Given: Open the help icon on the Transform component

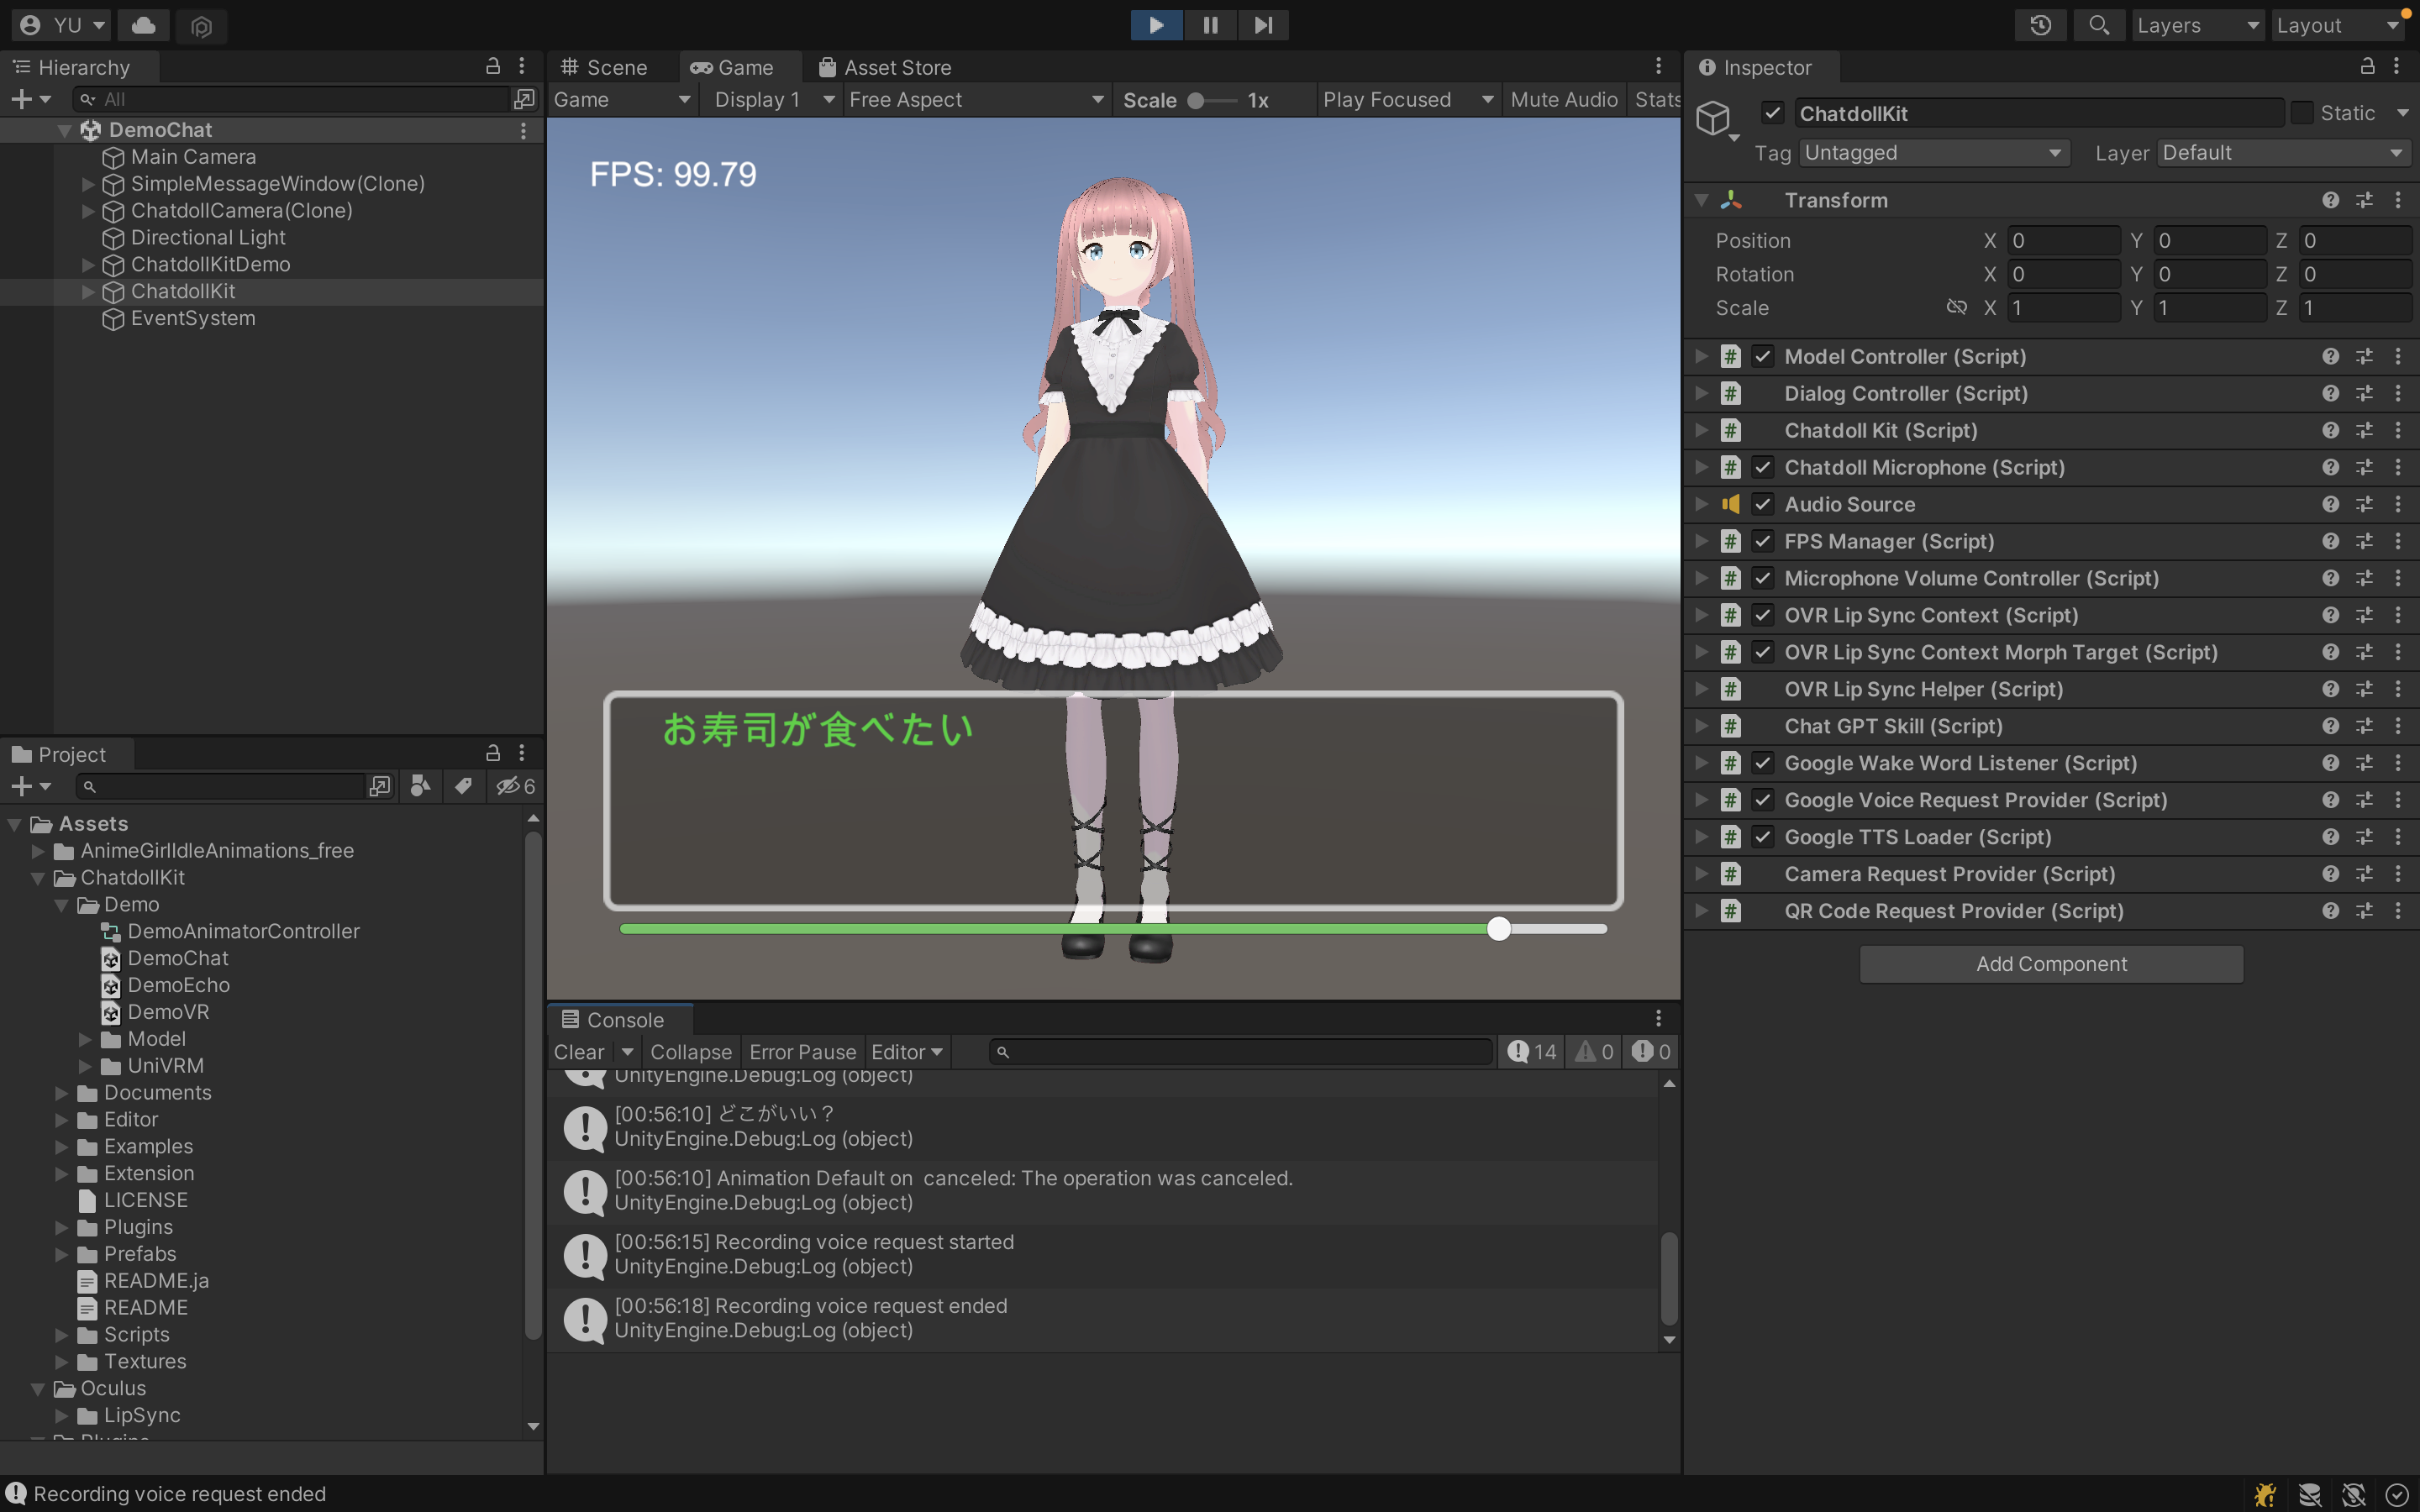Looking at the screenshot, I should coord(2331,200).
